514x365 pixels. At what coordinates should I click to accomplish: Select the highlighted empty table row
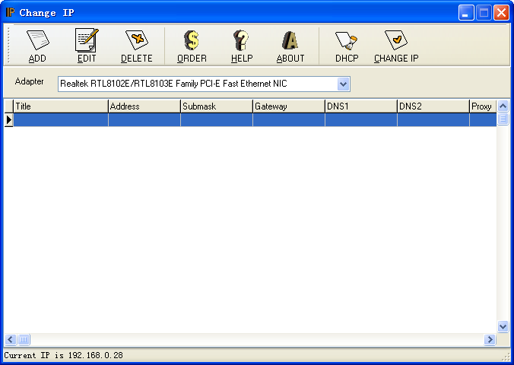251,120
